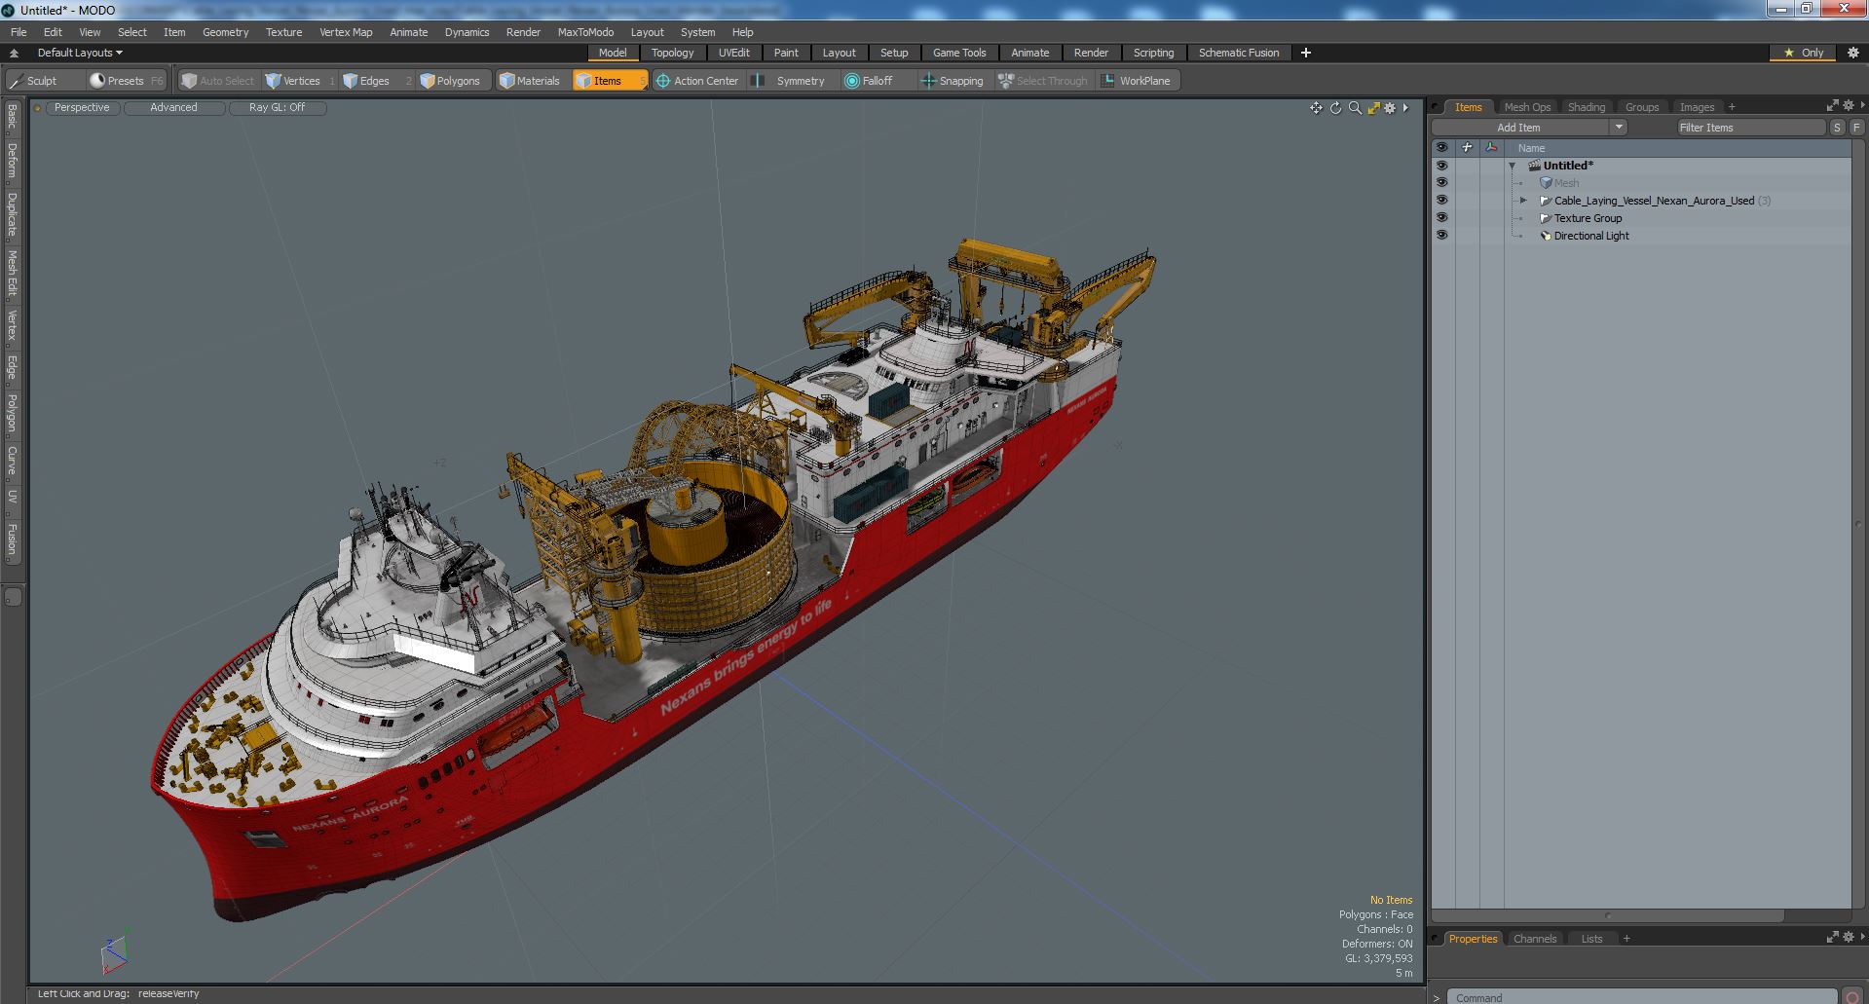Switch to the Channels tab

click(1535, 939)
